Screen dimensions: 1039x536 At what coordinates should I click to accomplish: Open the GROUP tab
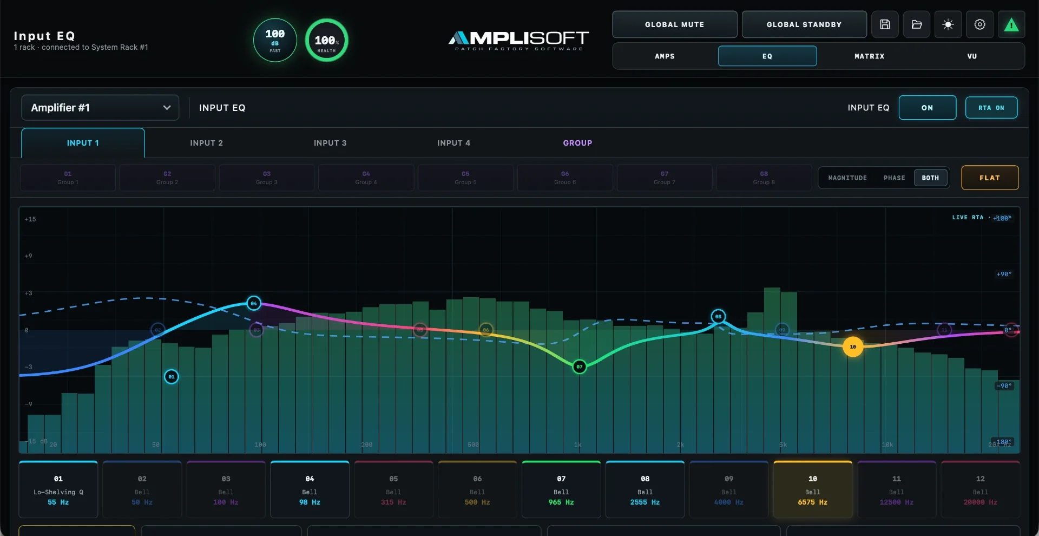click(x=577, y=143)
